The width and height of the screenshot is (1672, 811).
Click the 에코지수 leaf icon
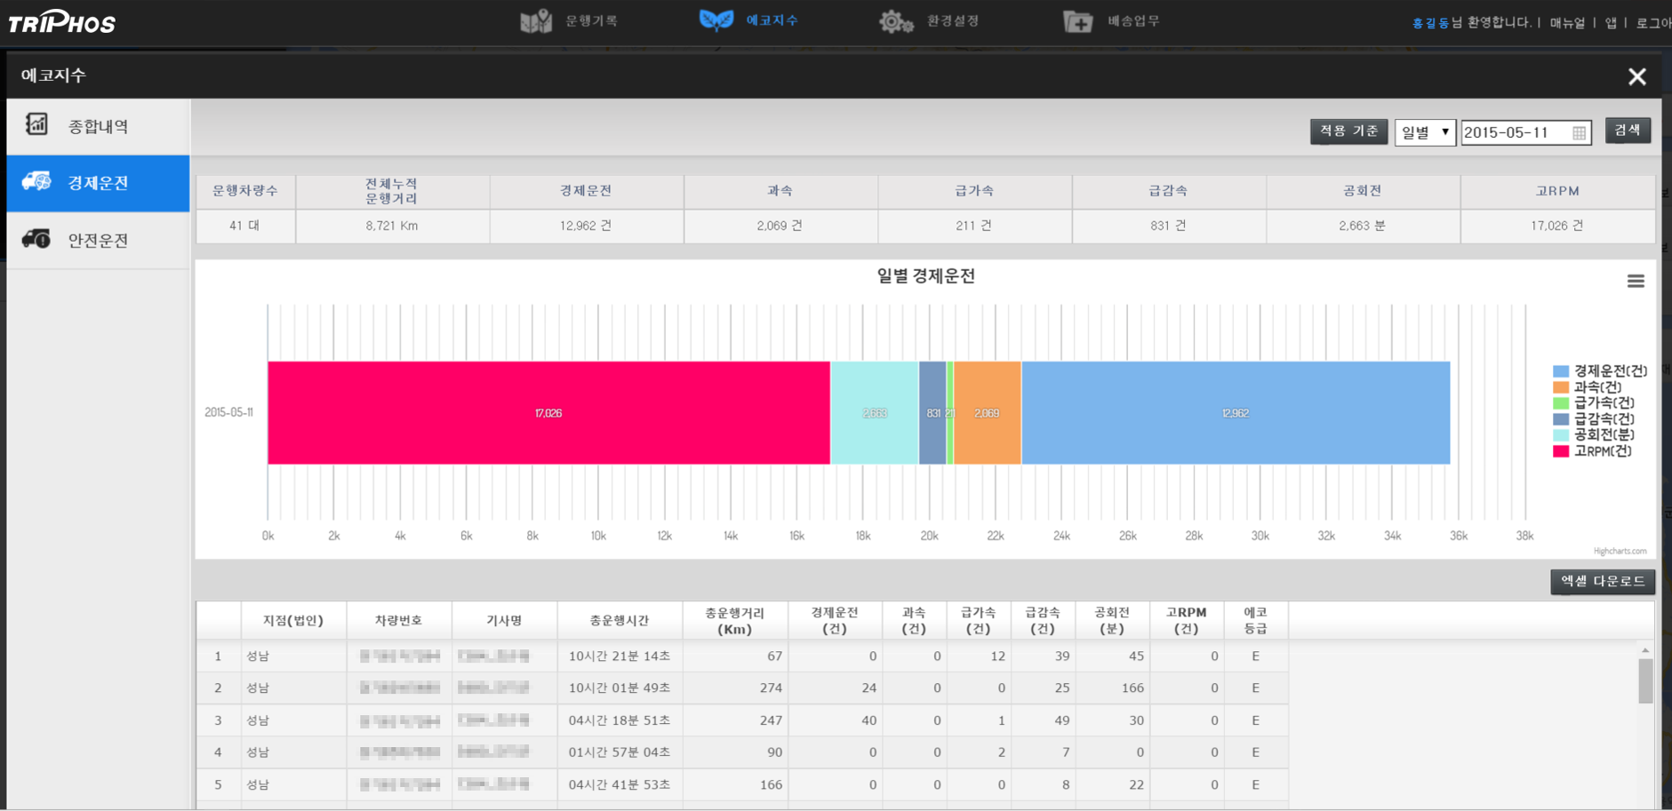pyautogui.click(x=716, y=20)
